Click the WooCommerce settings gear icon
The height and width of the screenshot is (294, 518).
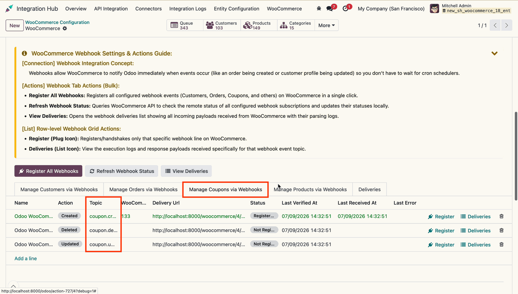(65, 28)
